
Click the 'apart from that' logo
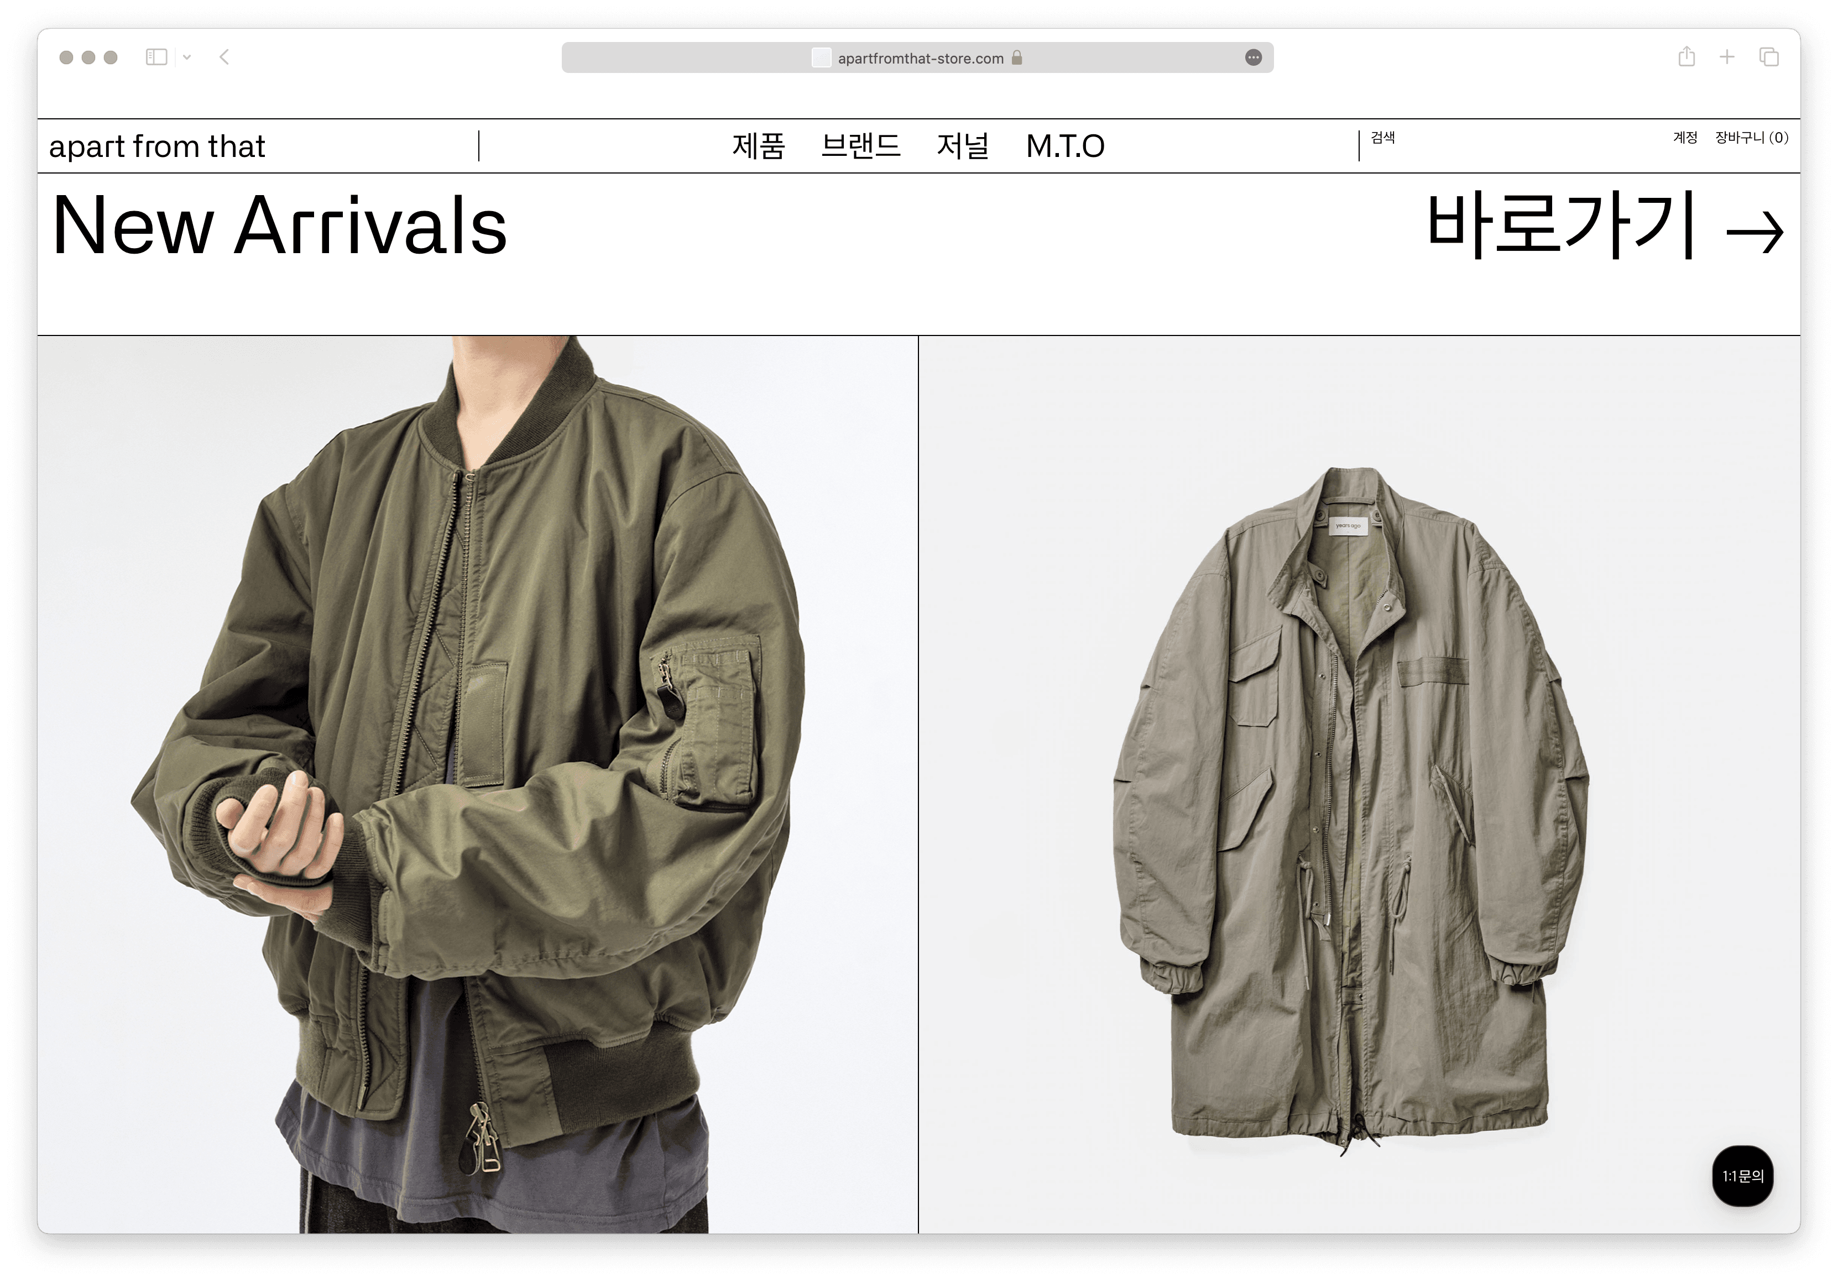coord(157,146)
